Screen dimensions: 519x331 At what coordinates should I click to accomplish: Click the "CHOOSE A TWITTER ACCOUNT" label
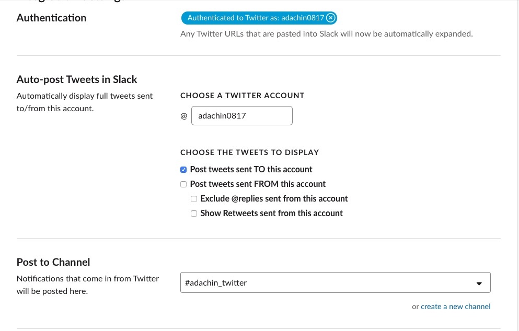pyautogui.click(x=242, y=96)
